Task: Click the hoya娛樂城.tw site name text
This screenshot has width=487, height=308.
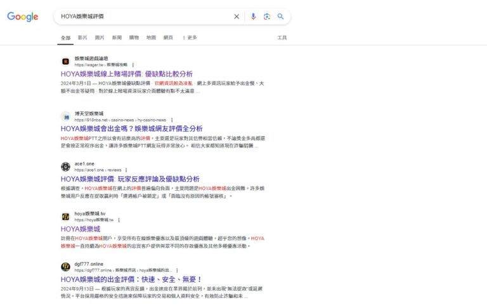Action: click(x=90, y=214)
